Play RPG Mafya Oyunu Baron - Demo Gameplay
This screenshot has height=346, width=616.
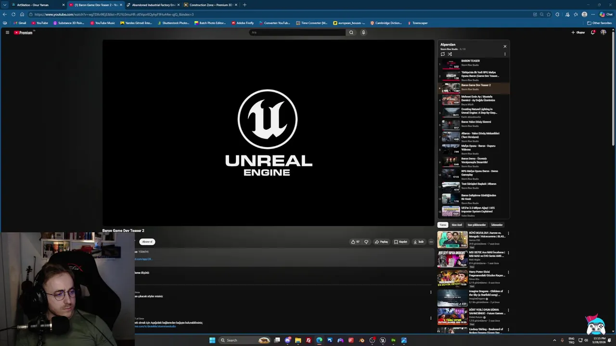(x=474, y=174)
